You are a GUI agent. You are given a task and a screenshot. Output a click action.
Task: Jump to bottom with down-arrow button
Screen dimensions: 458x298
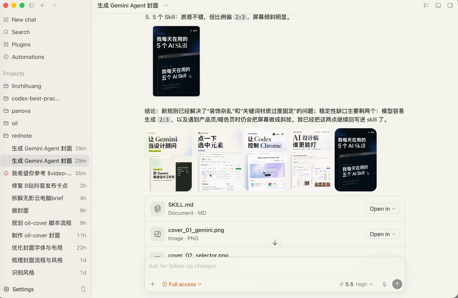[x=275, y=243]
